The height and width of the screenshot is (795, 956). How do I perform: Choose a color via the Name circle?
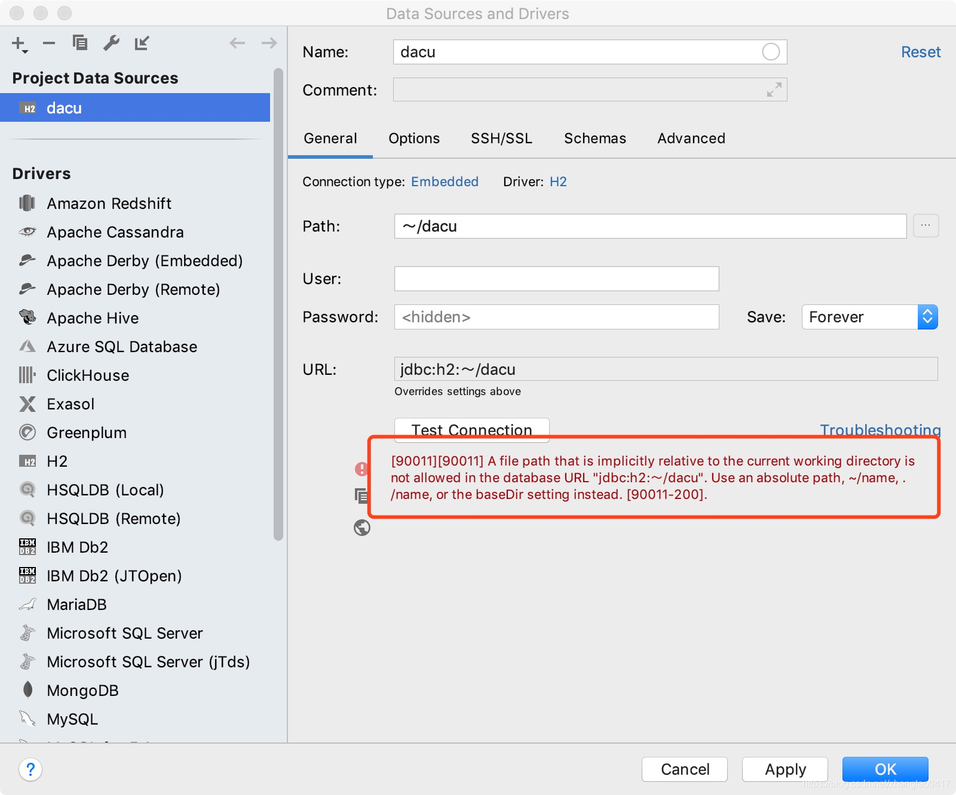[771, 52]
